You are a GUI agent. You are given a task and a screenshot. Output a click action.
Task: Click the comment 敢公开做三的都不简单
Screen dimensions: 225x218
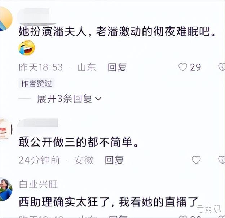click(x=78, y=142)
